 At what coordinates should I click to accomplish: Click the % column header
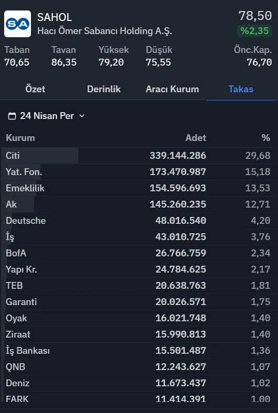266,138
